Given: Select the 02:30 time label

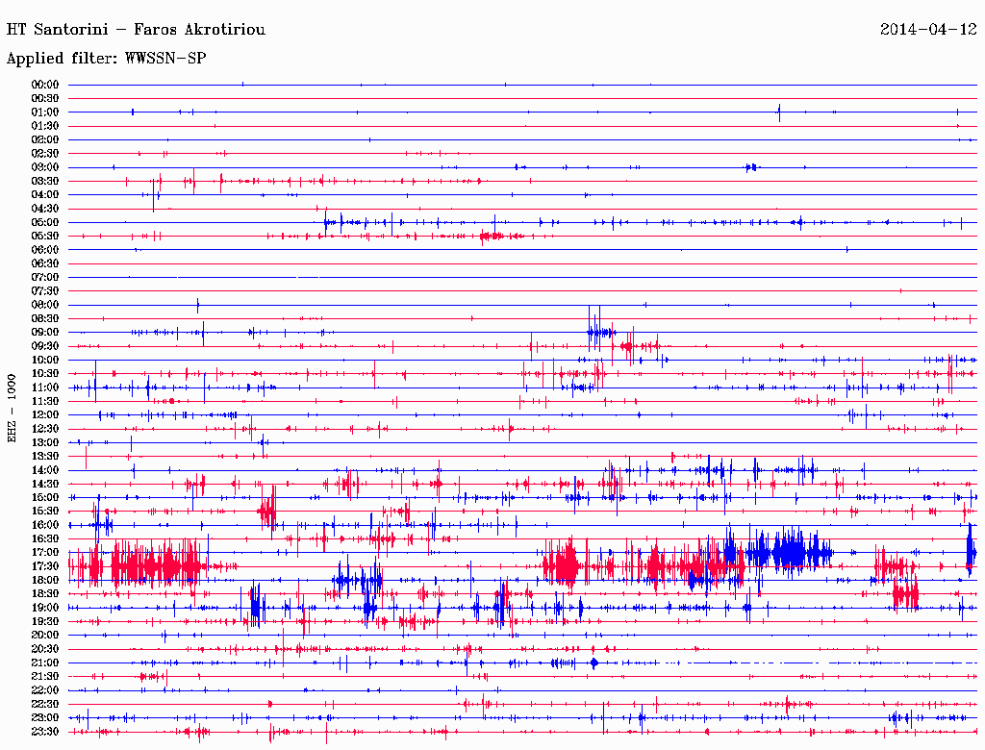Looking at the screenshot, I should pyautogui.click(x=45, y=154).
